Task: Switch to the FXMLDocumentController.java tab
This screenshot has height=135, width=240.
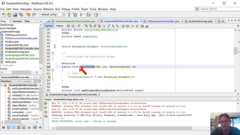Action: [x=163, y=21]
